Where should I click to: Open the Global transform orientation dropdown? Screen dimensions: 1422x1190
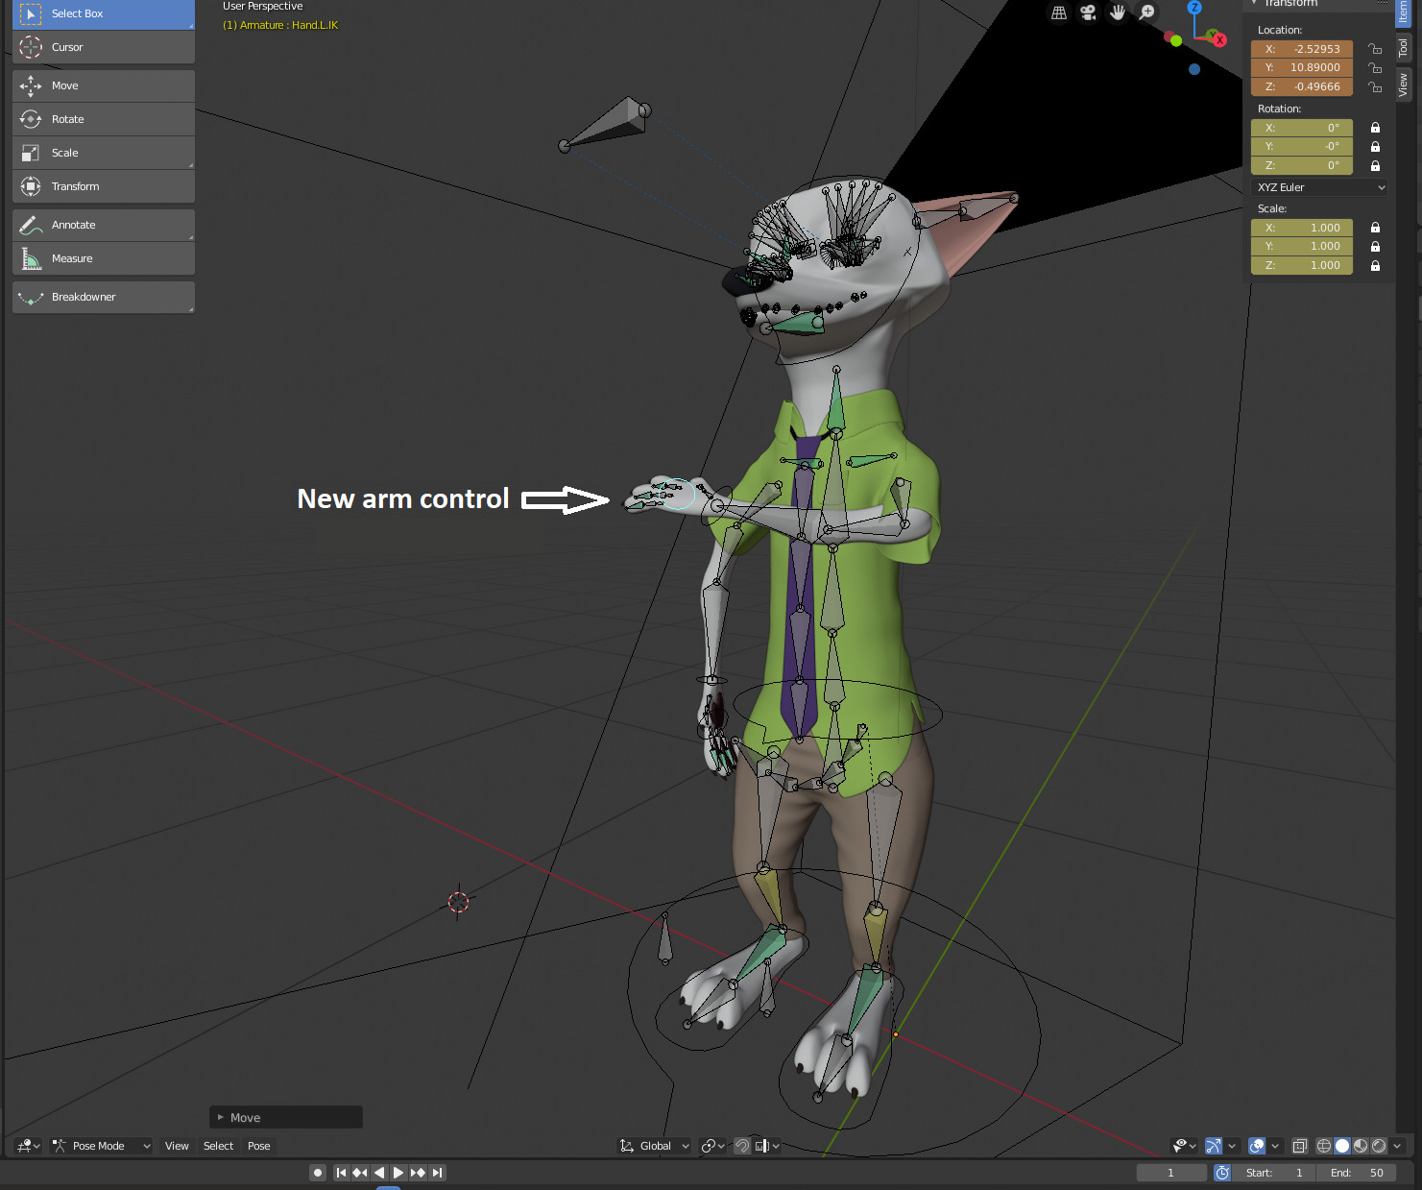click(x=653, y=1145)
